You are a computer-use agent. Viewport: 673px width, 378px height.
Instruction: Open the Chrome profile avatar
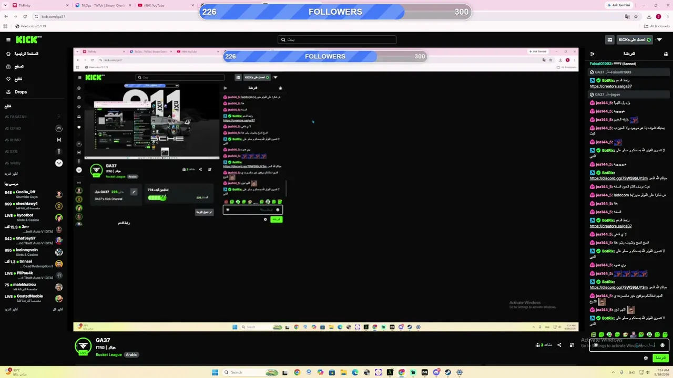658,16
